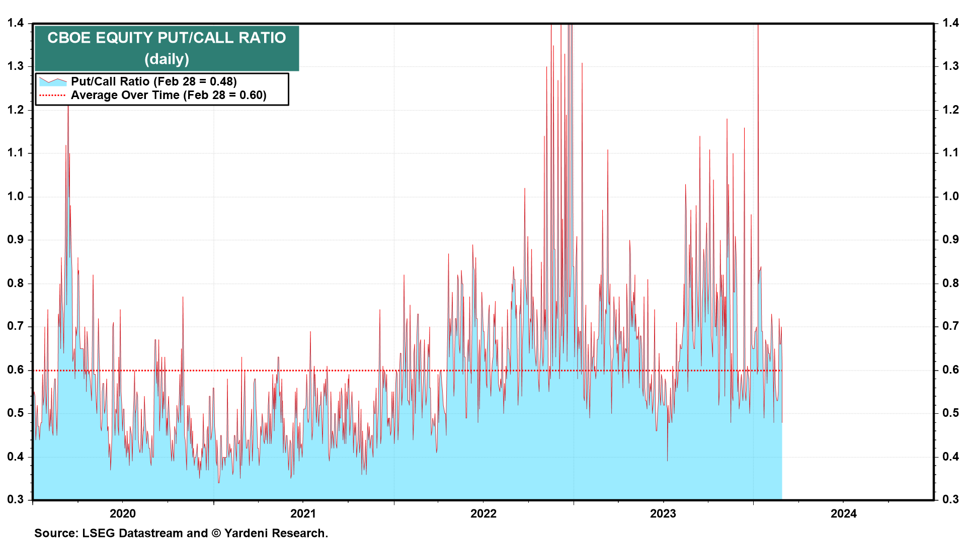The image size is (966, 543).
Task: Click the left axis 0.6 label
Action: (15, 370)
